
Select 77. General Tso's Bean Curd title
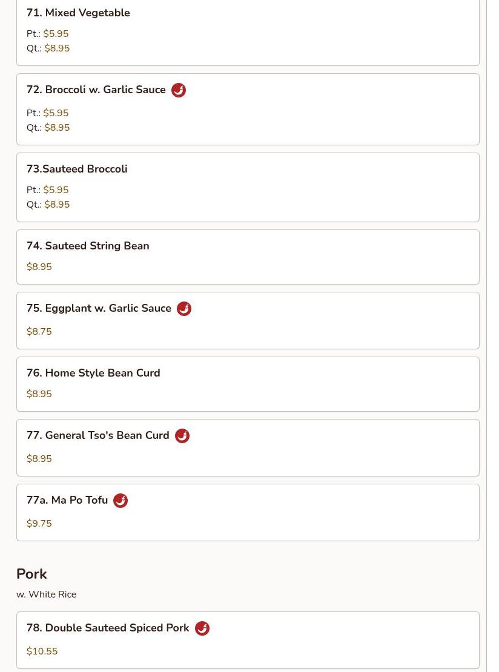click(97, 435)
